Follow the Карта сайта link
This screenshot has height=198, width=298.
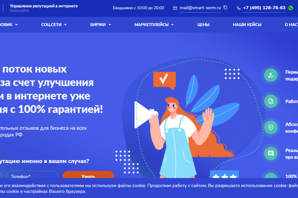(19, 11)
